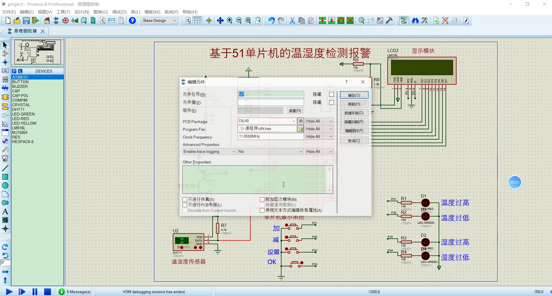Click the Undo arrow in top toolbar
The width and height of the screenshot is (552, 296).
coord(271,20)
